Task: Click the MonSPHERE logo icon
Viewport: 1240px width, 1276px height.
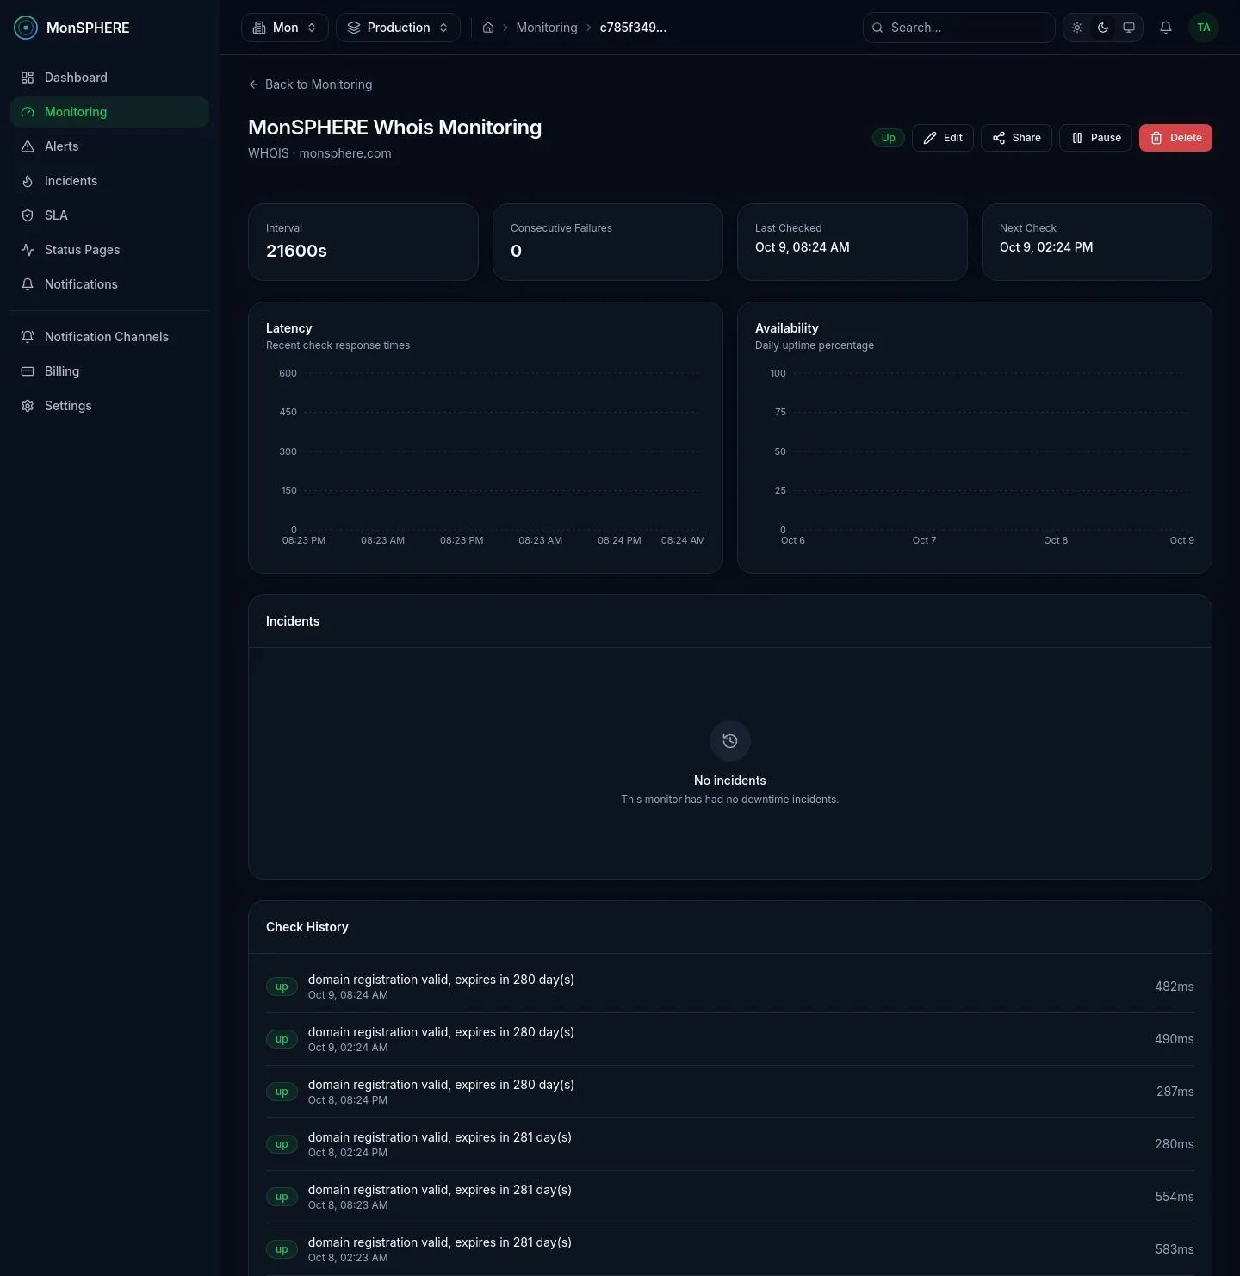Action: [x=26, y=28]
